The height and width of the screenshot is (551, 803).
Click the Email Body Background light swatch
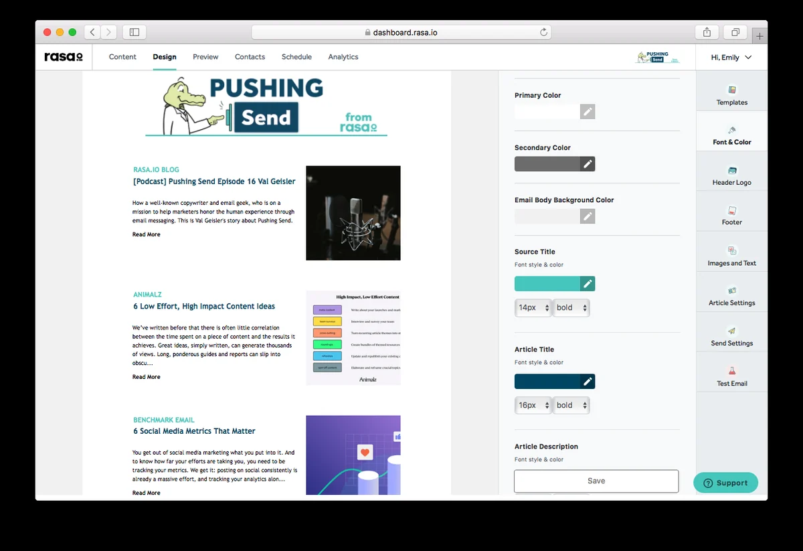point(547,216)
